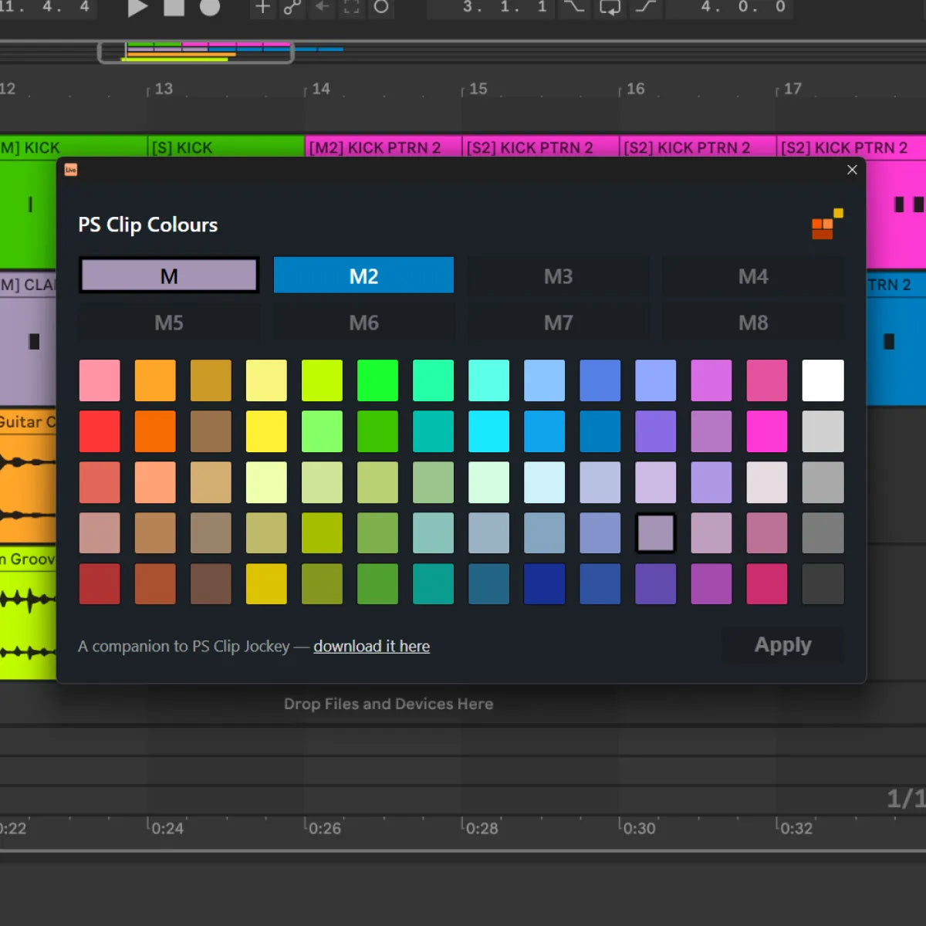Click position display 11. 4. 4
This screenshot has height=926, width=926.
(48, 7)
